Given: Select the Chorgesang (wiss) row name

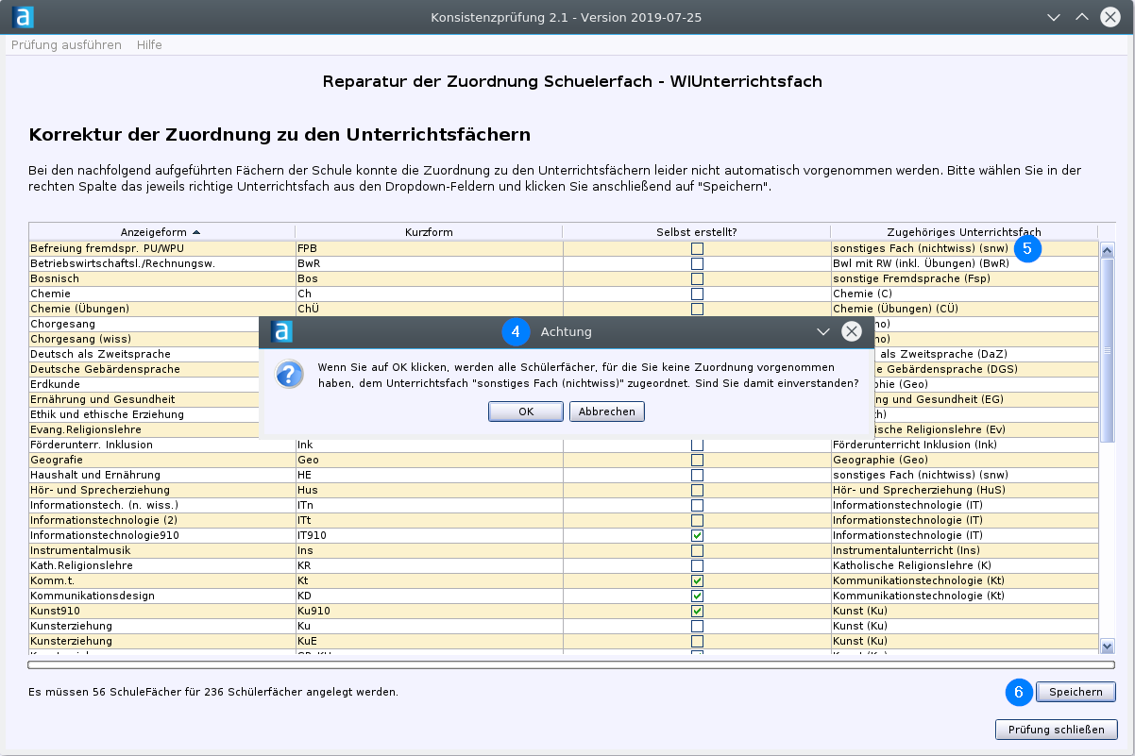Looking at the screenshot, I should 144,339.
